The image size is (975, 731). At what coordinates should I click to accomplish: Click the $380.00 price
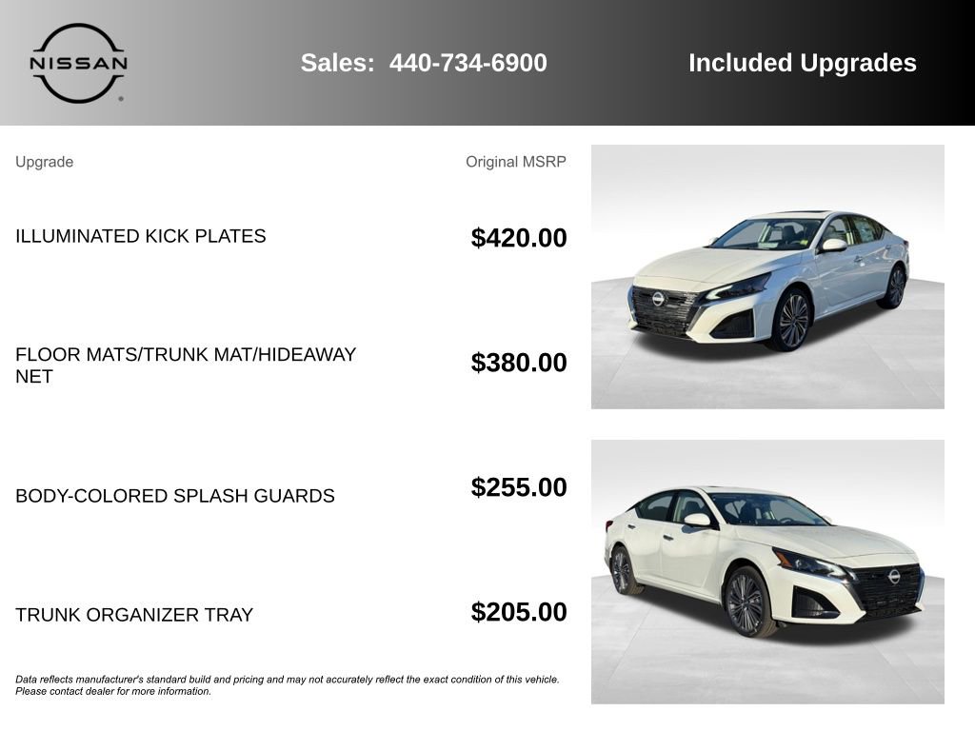[x=518, y=363]
